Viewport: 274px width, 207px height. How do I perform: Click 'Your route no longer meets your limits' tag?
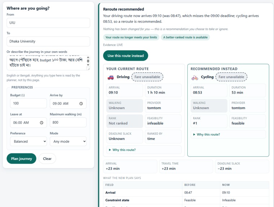[x=131, y=37]
